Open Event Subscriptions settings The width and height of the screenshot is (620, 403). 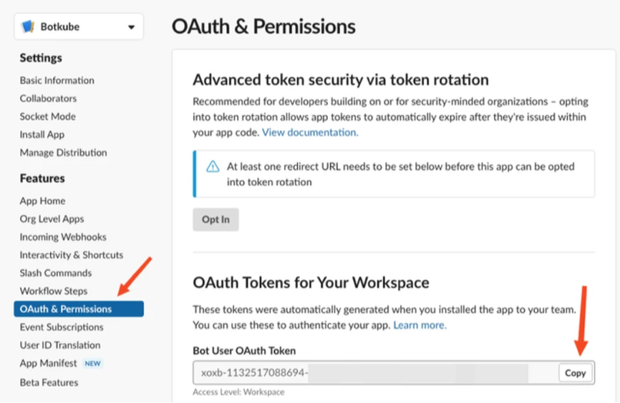point(62,327)
